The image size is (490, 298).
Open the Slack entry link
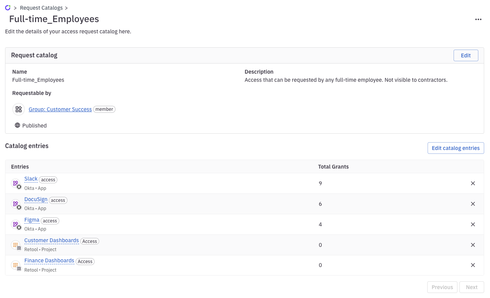(x=31, y=179)
